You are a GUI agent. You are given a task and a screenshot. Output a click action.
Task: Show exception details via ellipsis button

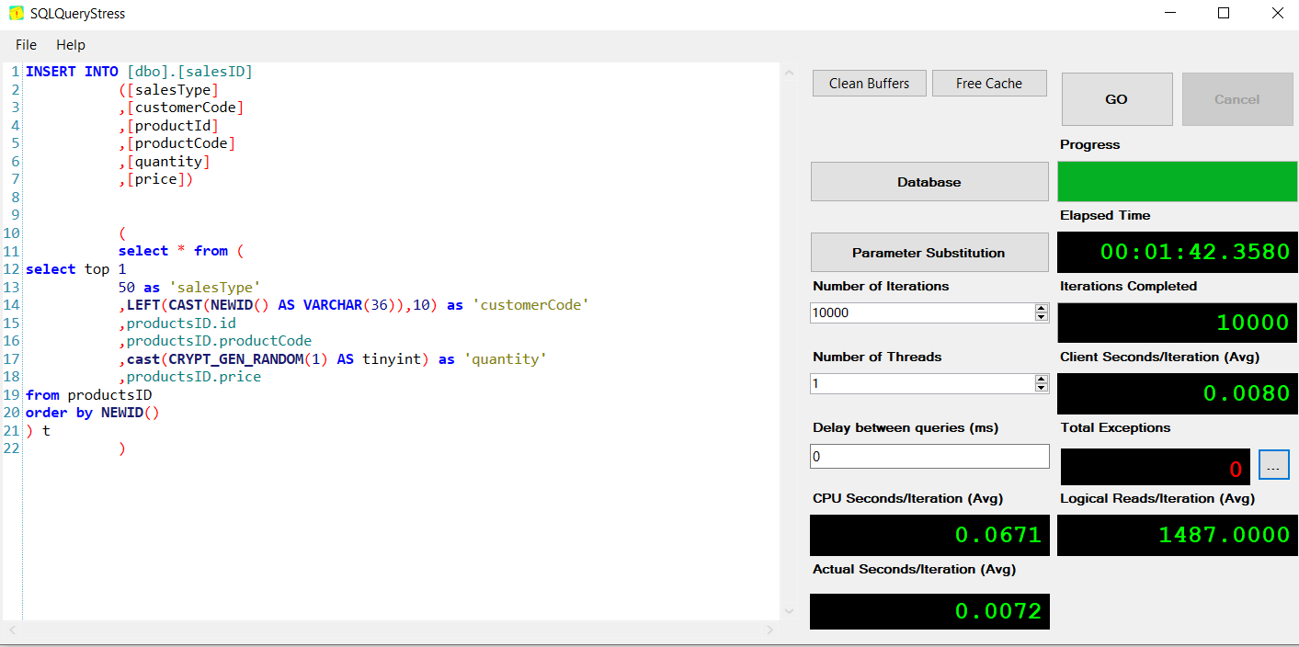coord(1273,466)
